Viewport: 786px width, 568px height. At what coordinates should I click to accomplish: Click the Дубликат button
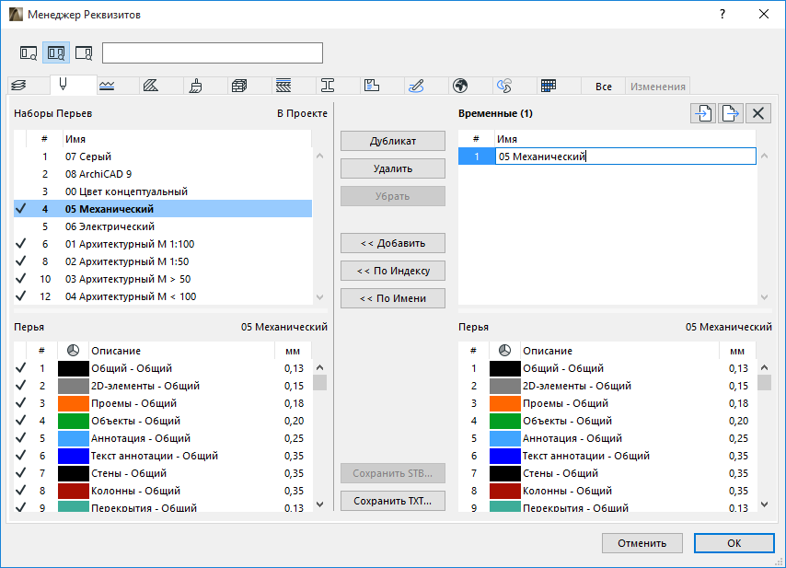[x=393, y=141]
